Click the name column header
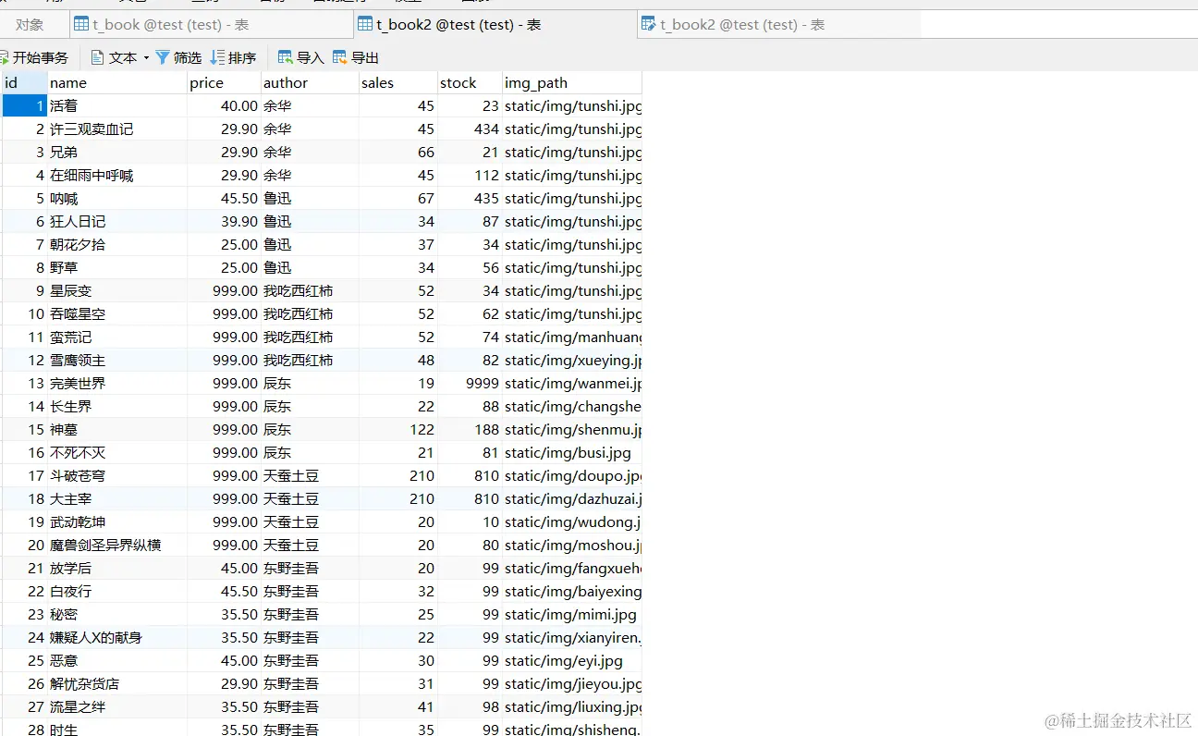 point(116,82)
